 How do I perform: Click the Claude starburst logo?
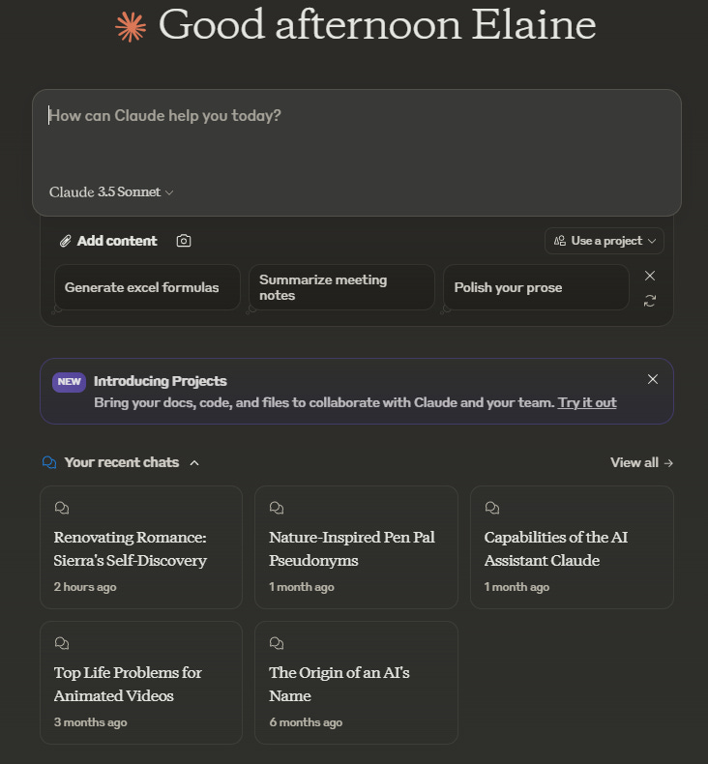(x=131, y=27)
